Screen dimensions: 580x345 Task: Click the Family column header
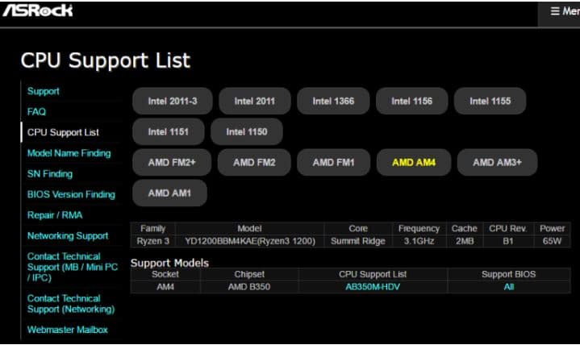152,228
